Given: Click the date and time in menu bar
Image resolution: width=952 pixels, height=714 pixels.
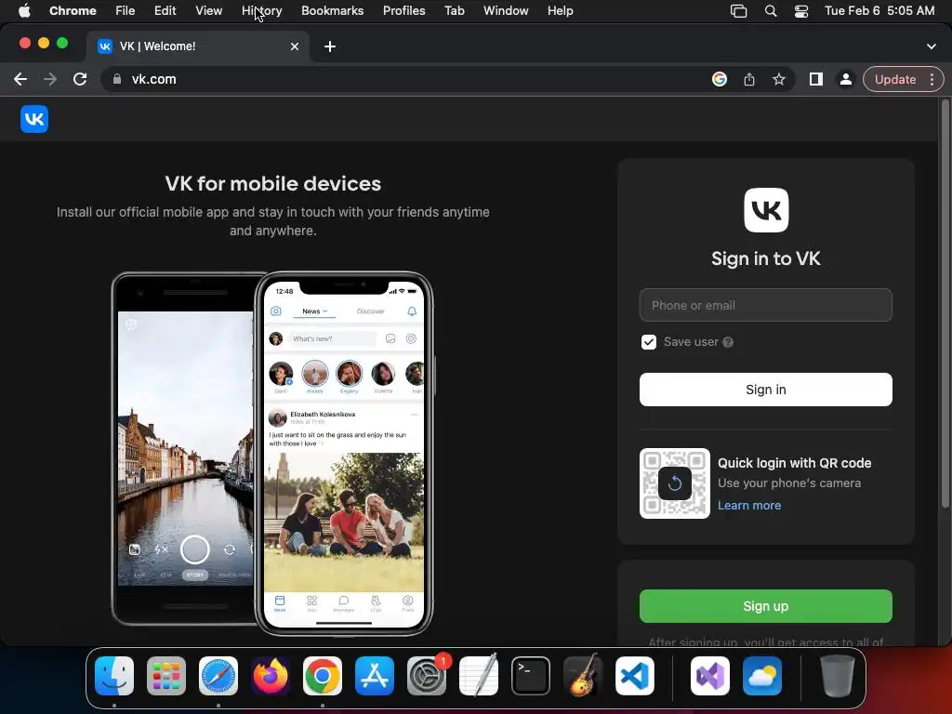Looking at the screenshot, I should pyautogui.click(x=879, y=11).
